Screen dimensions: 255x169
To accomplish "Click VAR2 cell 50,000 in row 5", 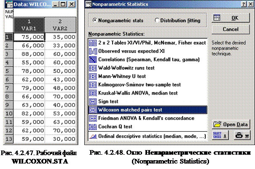I will (x=60, y=71).
